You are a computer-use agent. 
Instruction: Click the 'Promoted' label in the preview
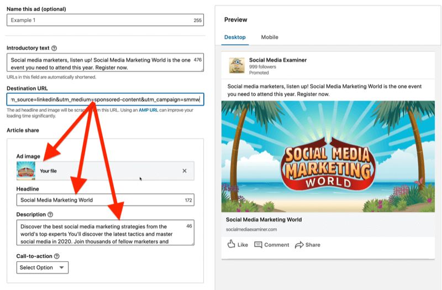tap(259, 73)
